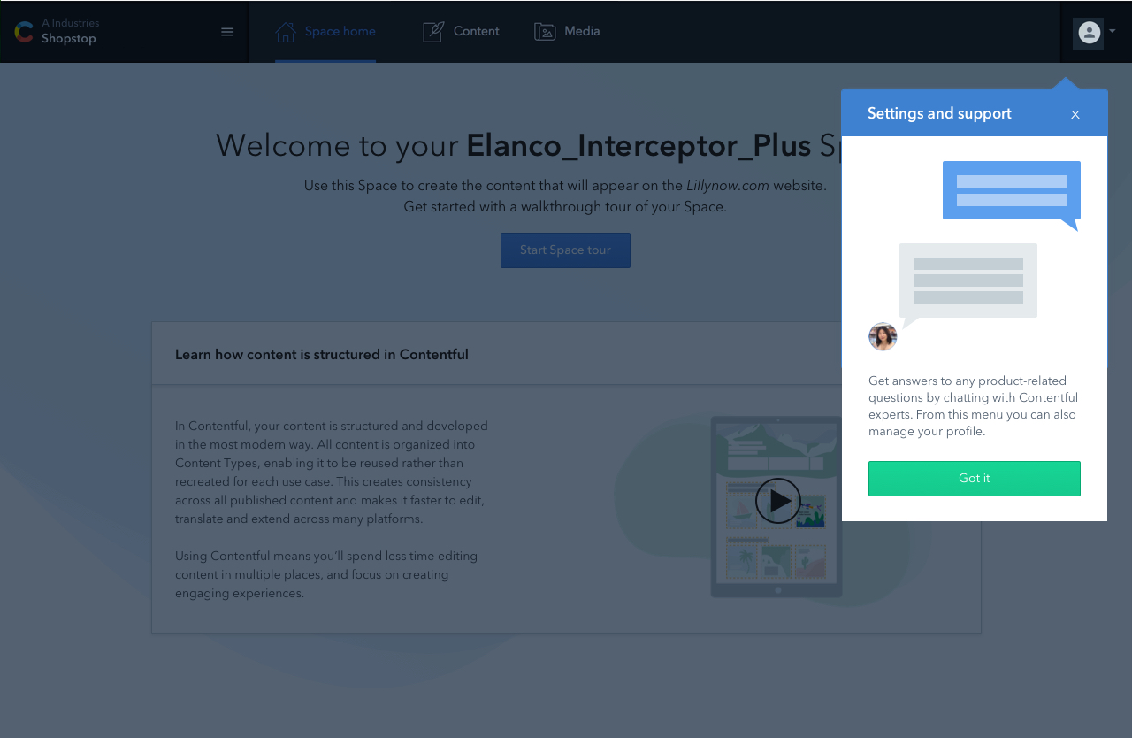Click the Lillynow.com website name
The height and width of the screenshot is (738, 1132).
tap(728, 186)
